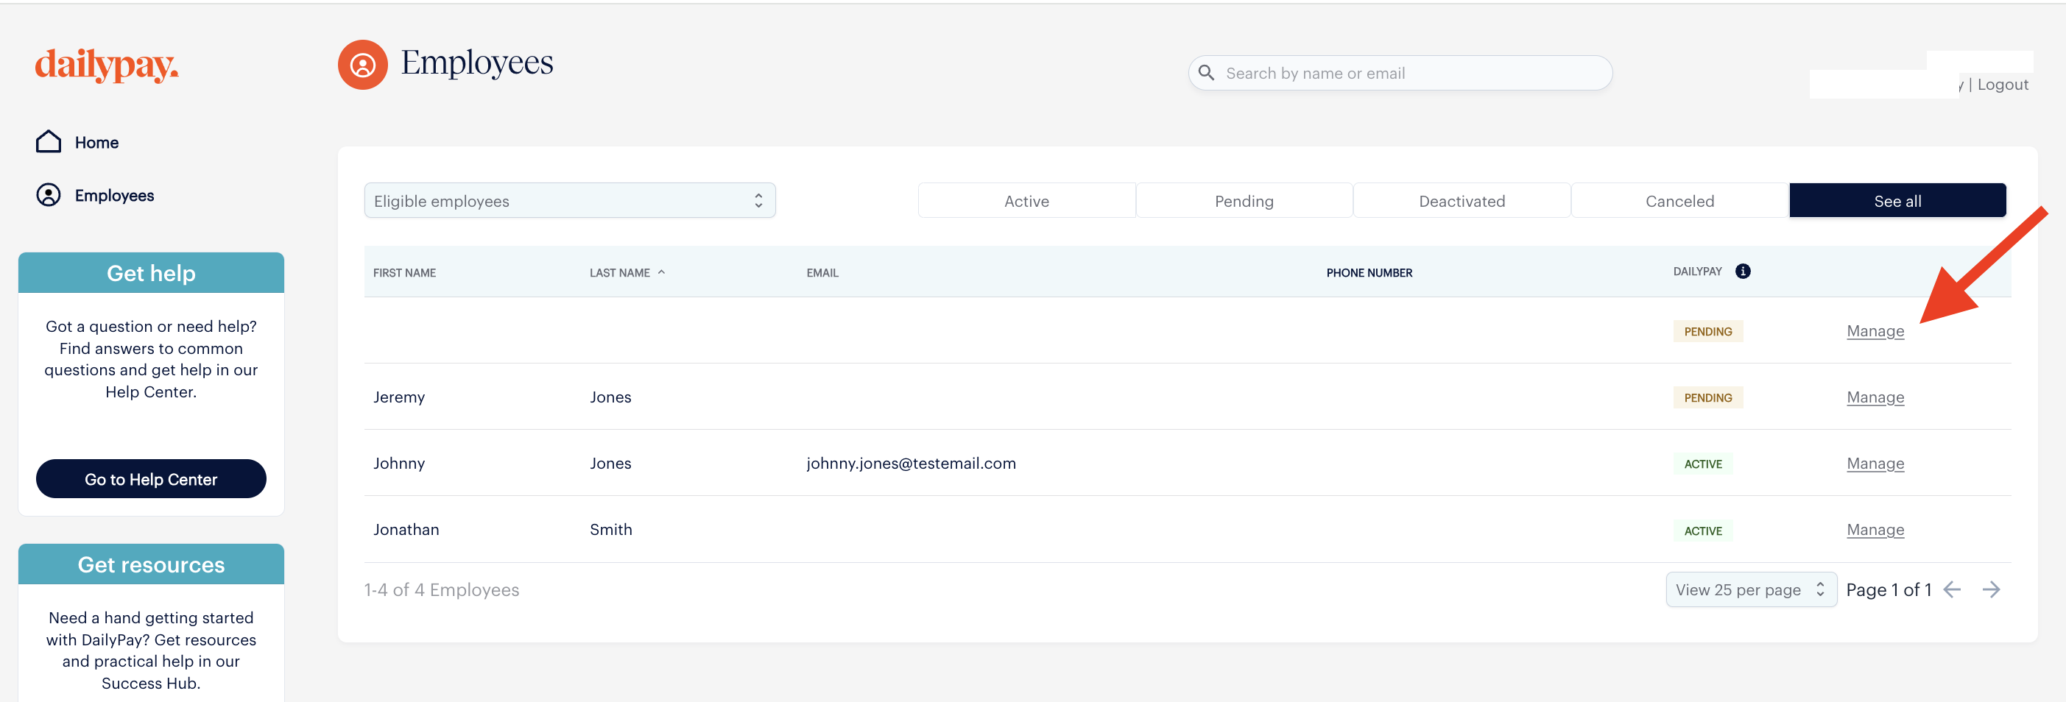
Task: Click the LAST NAME sort chevron
Action: coord(662,272)
